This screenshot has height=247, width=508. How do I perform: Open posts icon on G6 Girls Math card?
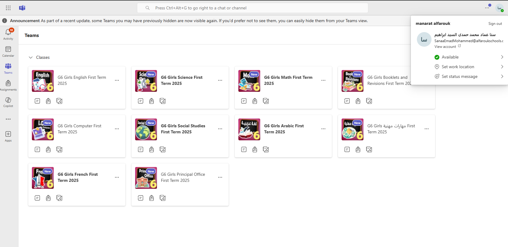coord(244,101)
